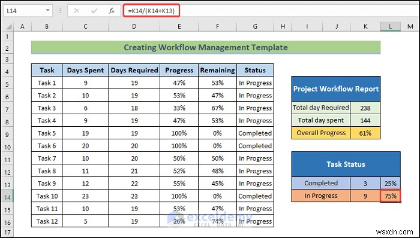Select row 9 header
This screenshot has height=238, width=420.
point(7,134)
